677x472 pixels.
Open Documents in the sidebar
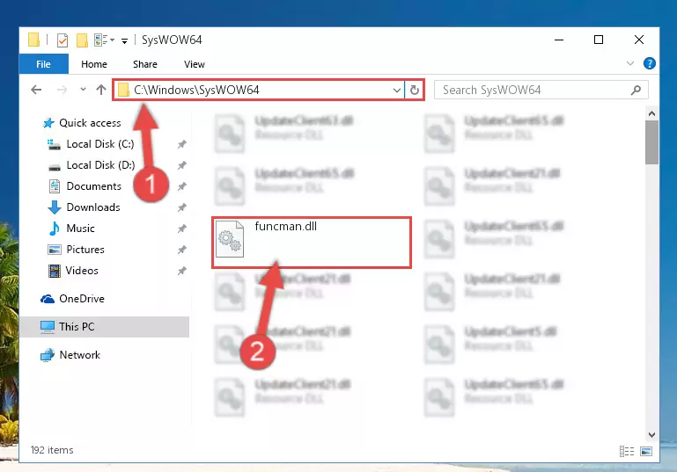pyautogui.click(x=93, y=186)
